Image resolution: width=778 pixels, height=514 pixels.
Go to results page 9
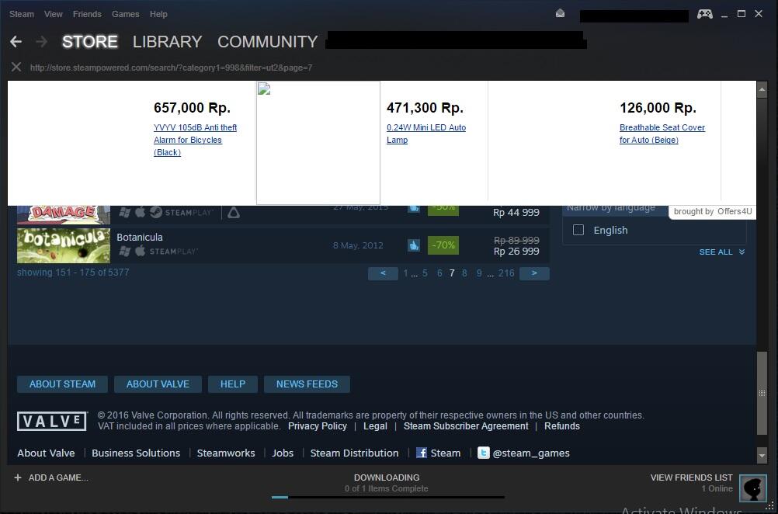tap(479, 273)
